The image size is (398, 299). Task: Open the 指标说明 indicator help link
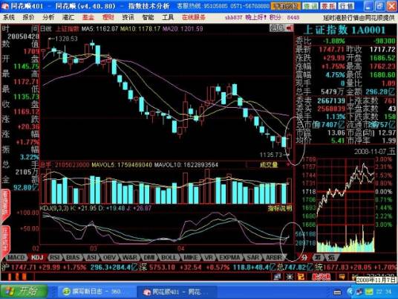point(280,209)
